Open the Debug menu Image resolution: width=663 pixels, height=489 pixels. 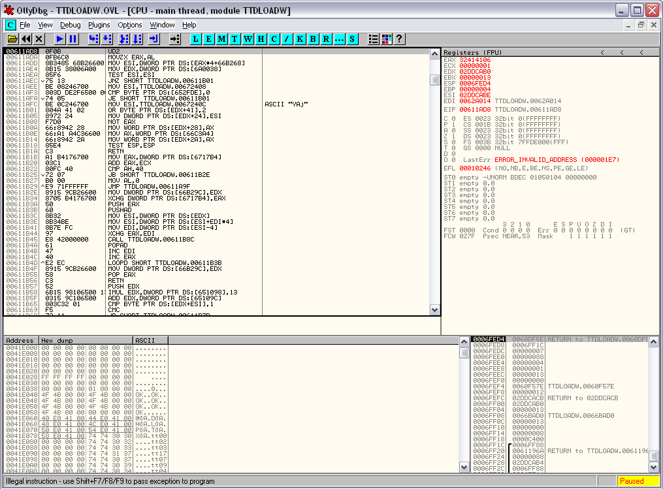click(70, 25)
